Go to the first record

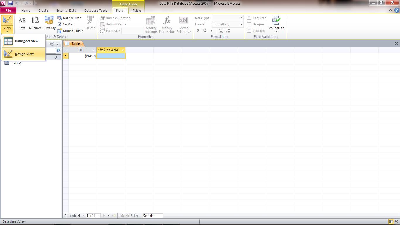click(x=79, y=216)
